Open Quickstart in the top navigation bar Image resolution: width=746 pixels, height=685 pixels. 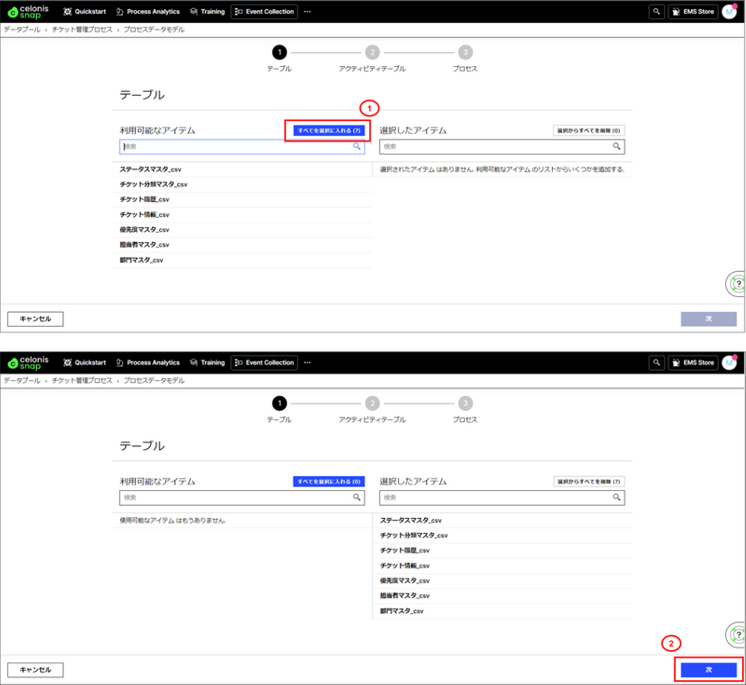[x=85, y=11]
